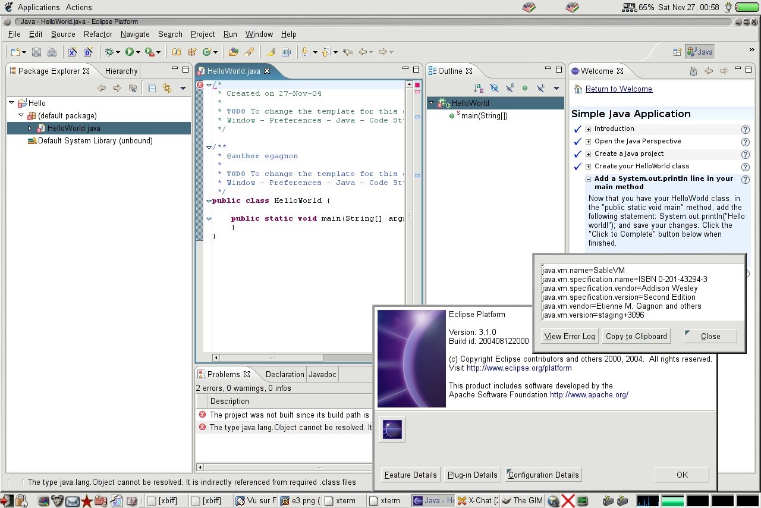Click the Save icon in main toolbar
This screenshot has height=508, width=761.
37,52
